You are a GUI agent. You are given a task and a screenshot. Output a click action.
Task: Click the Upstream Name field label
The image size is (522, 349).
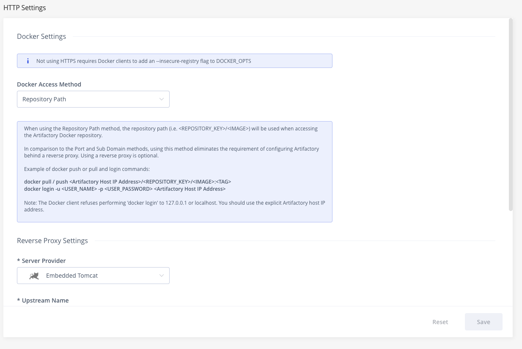(x=43, y=300)
